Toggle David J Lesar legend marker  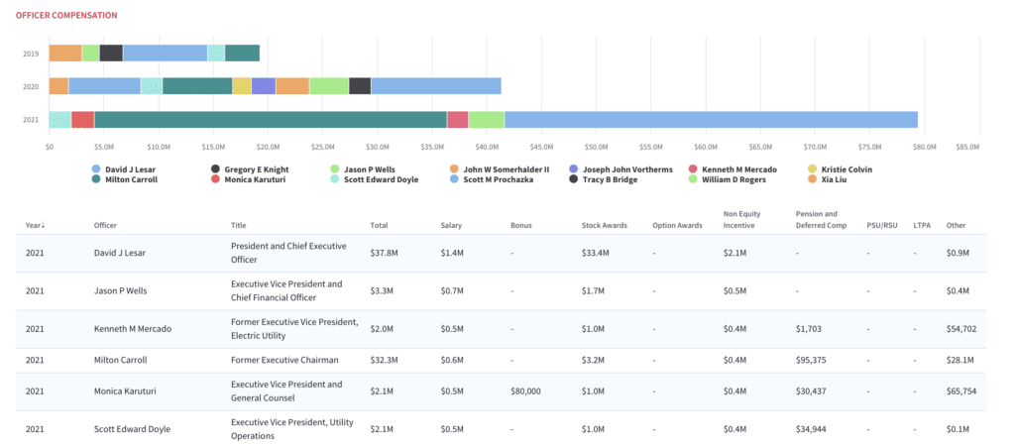tap(96, 169)
